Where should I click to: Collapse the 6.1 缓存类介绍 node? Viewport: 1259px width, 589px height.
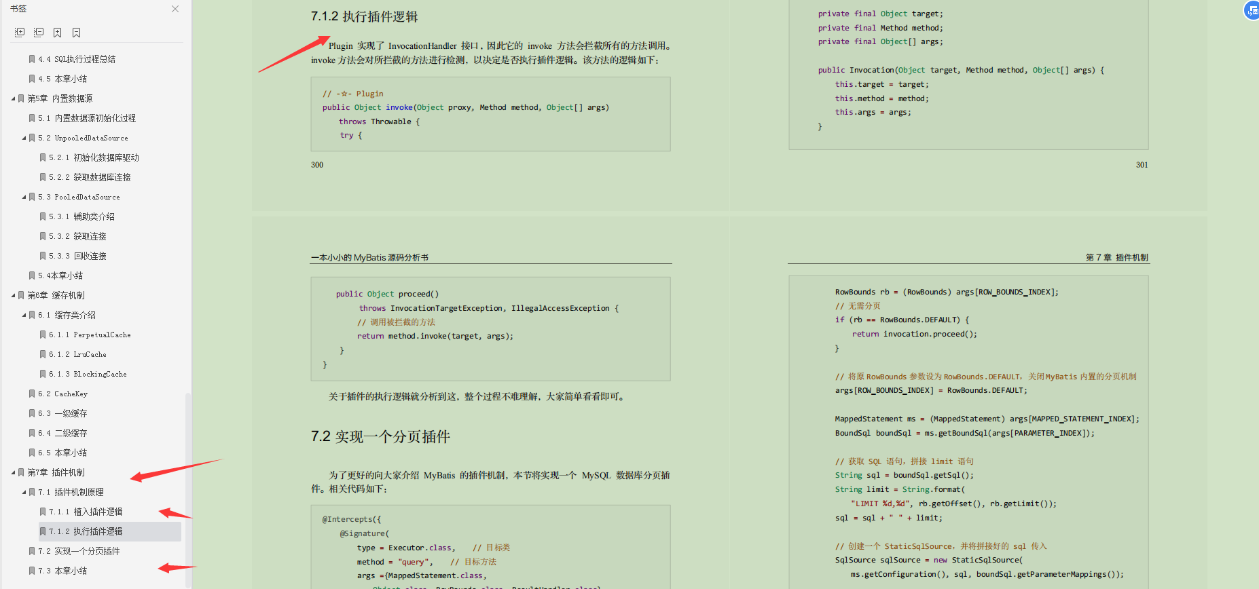(24, 315)
